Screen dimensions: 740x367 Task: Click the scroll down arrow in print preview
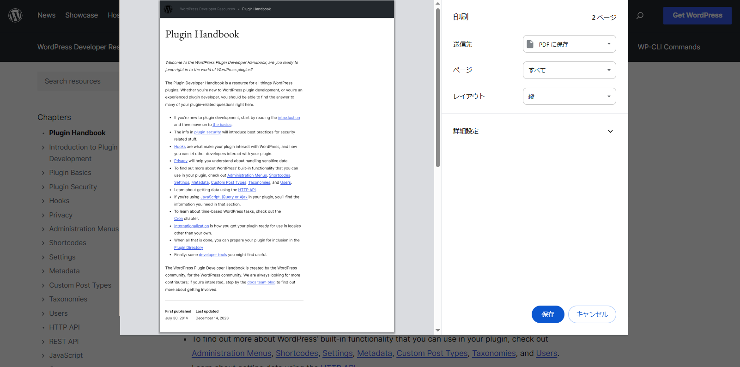(x=438, y=331)
